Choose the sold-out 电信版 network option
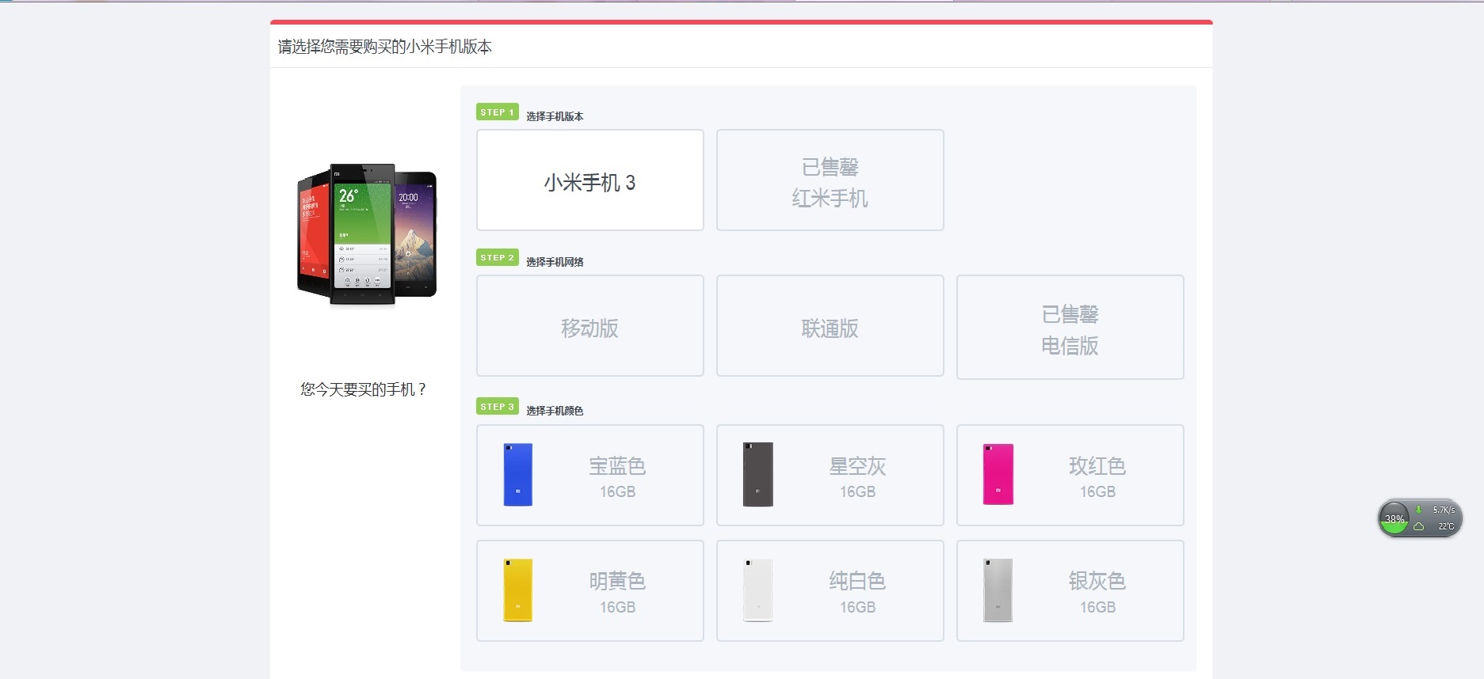Viewport: 1484px width, 679px height. (1070, 328)
